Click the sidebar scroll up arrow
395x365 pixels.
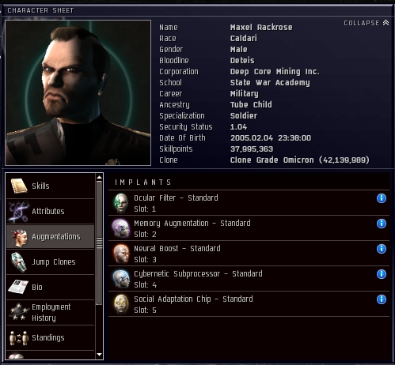pos(99,177)
